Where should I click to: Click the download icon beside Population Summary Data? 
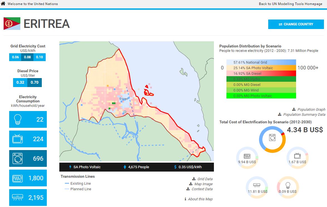(x=280, y=114)
